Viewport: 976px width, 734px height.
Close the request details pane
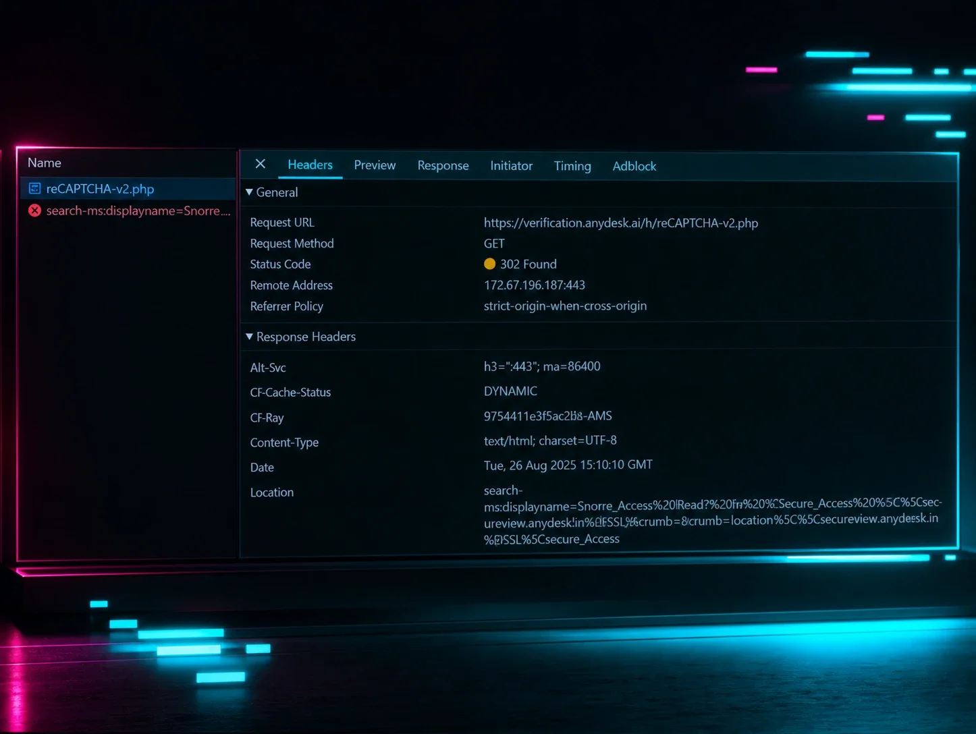(260, 164)
